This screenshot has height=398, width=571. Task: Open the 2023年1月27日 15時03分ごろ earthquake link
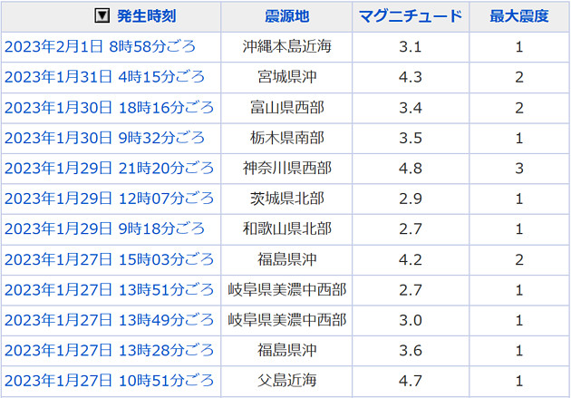(x=109, y=259)
